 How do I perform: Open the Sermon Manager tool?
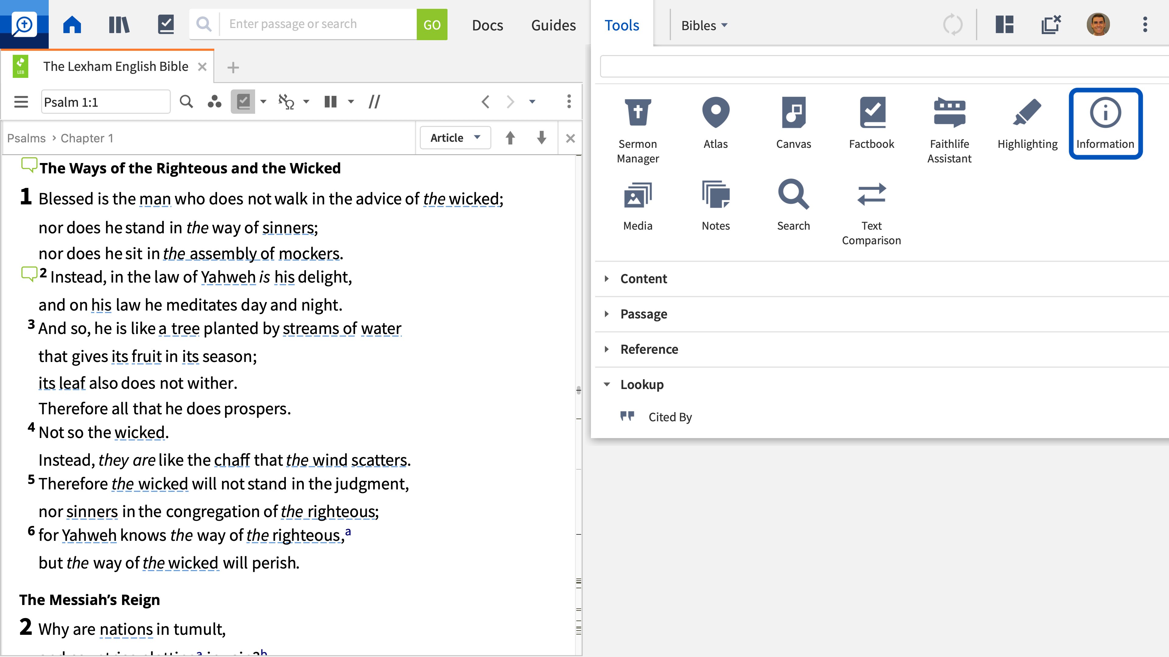(x=637, y=130)
